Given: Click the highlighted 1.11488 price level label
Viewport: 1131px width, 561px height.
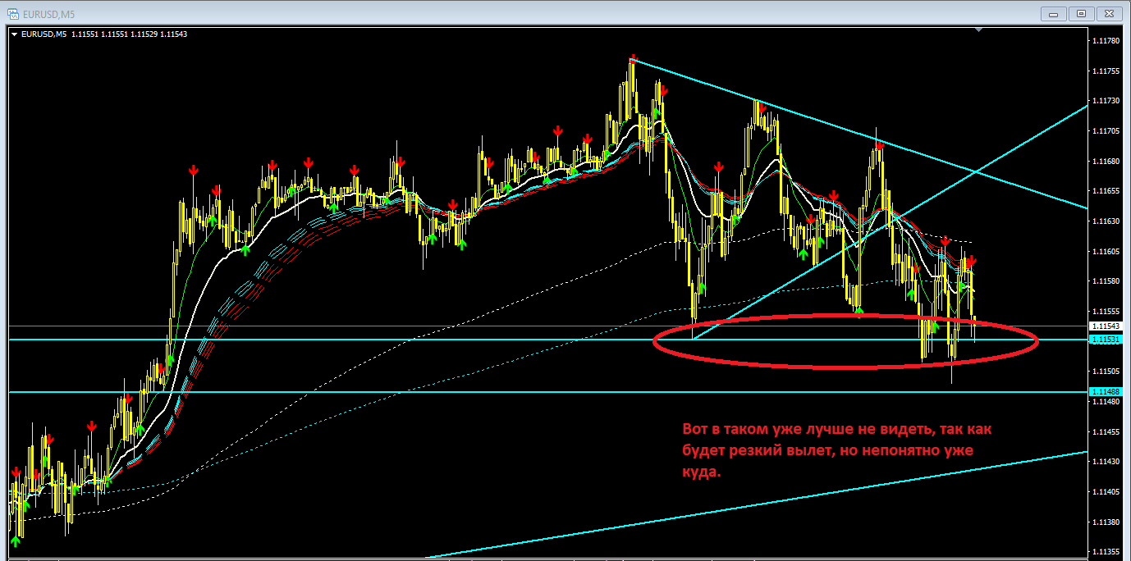Looking at the screenshot, I should click(x=1106, y=392).
